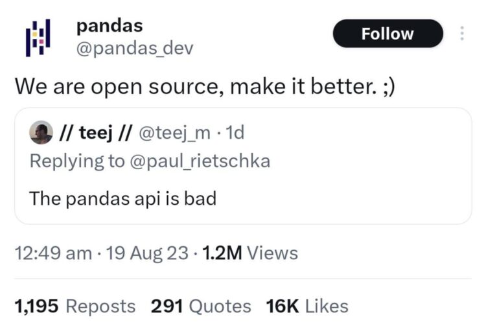486x326 pixels.
Task: View the 1.2M Views count
Action: pyautogui.click(x=250, y=253)
